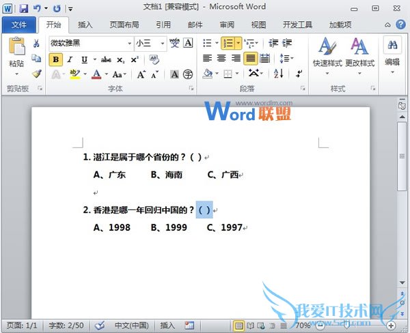
Task: Expand the Font dialog launcher
Action: (x=191, y=89)
